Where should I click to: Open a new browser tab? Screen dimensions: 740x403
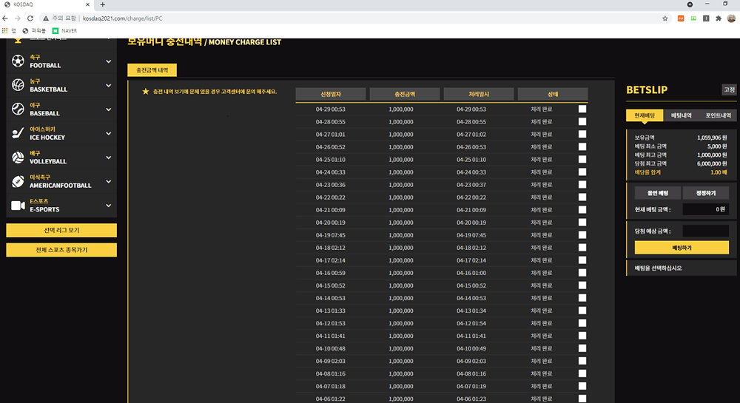[x=102, y=4]
